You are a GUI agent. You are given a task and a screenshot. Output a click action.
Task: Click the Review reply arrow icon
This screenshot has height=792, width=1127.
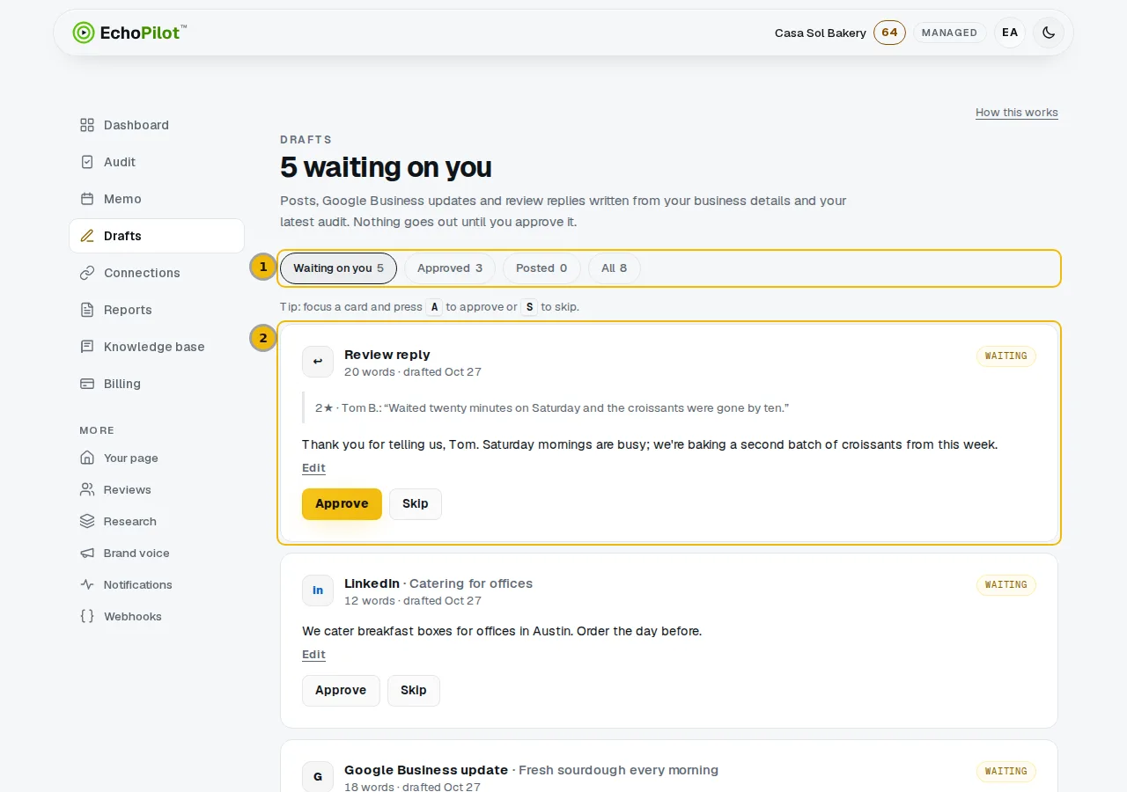pyautogui.click(x=318, y=362)
